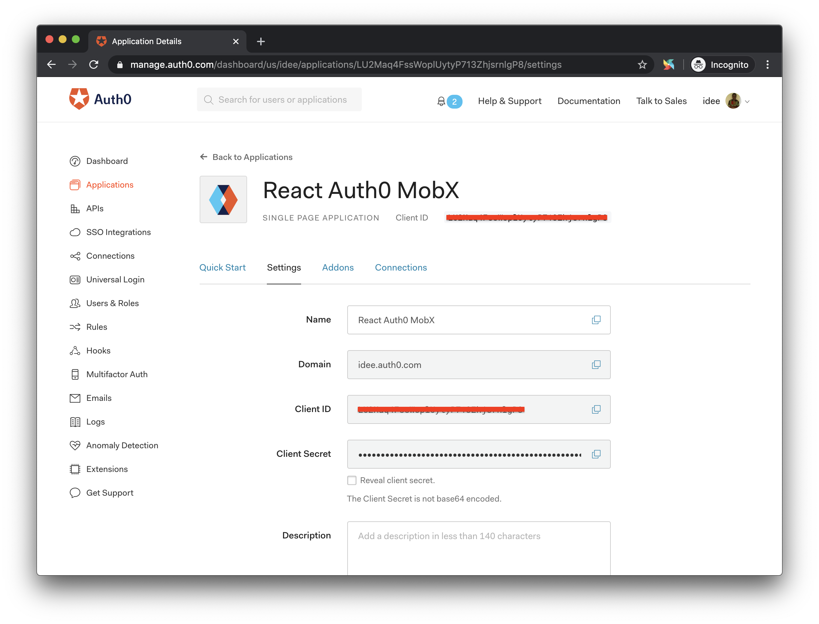The width and height of the screenshot is (819, 624).
Task: Select the Settings tab
Action: tap(284, 268)
